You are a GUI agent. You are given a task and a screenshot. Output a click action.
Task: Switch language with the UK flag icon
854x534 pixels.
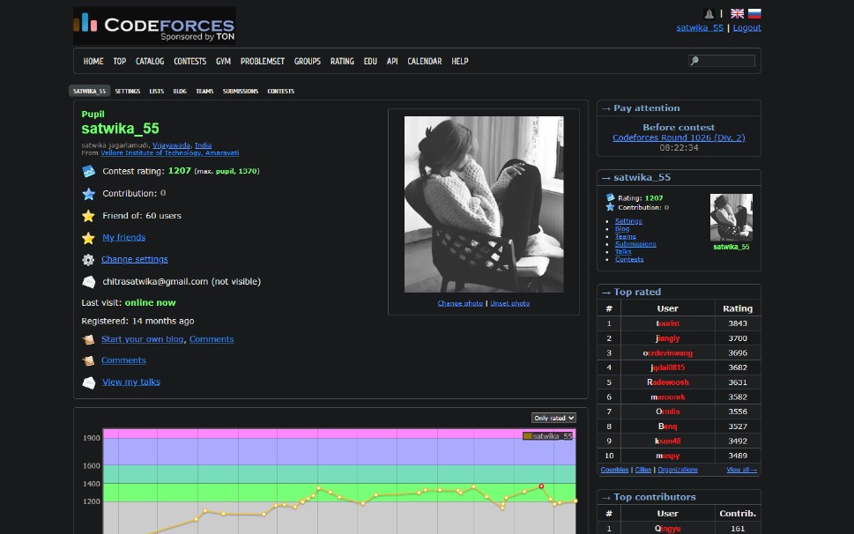pyautogui.click(x=737, y=13)
